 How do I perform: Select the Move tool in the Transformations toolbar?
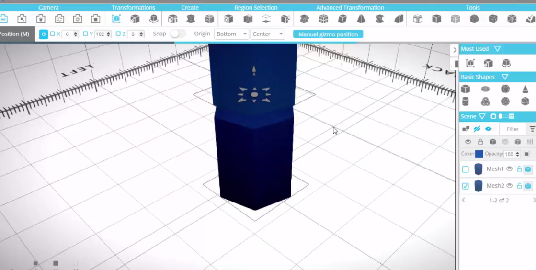click(x=116, y=19)
